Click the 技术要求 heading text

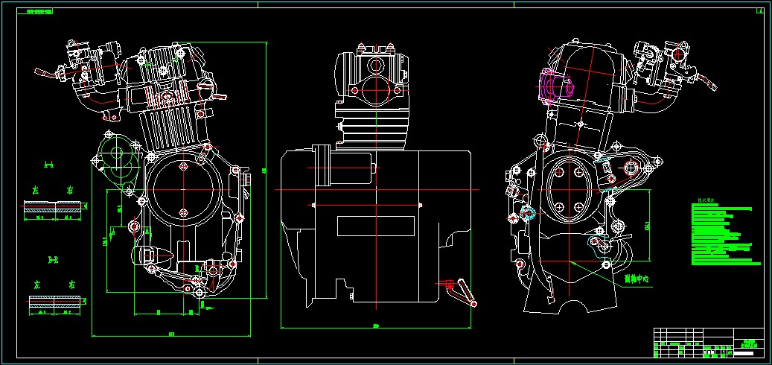point(707,201)
